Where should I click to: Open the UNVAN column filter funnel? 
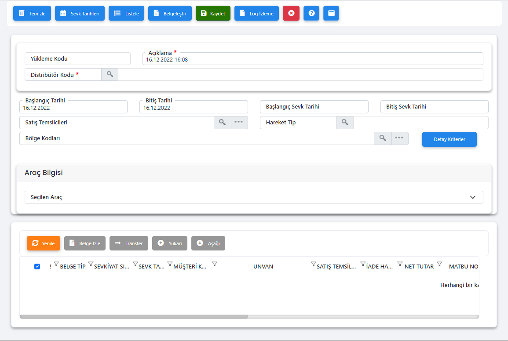tap(313, 264)
